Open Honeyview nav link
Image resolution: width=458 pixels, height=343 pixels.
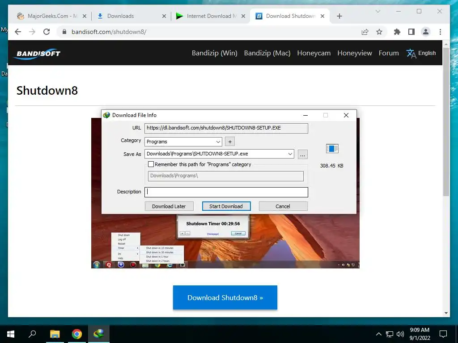(x=355, y=53)
